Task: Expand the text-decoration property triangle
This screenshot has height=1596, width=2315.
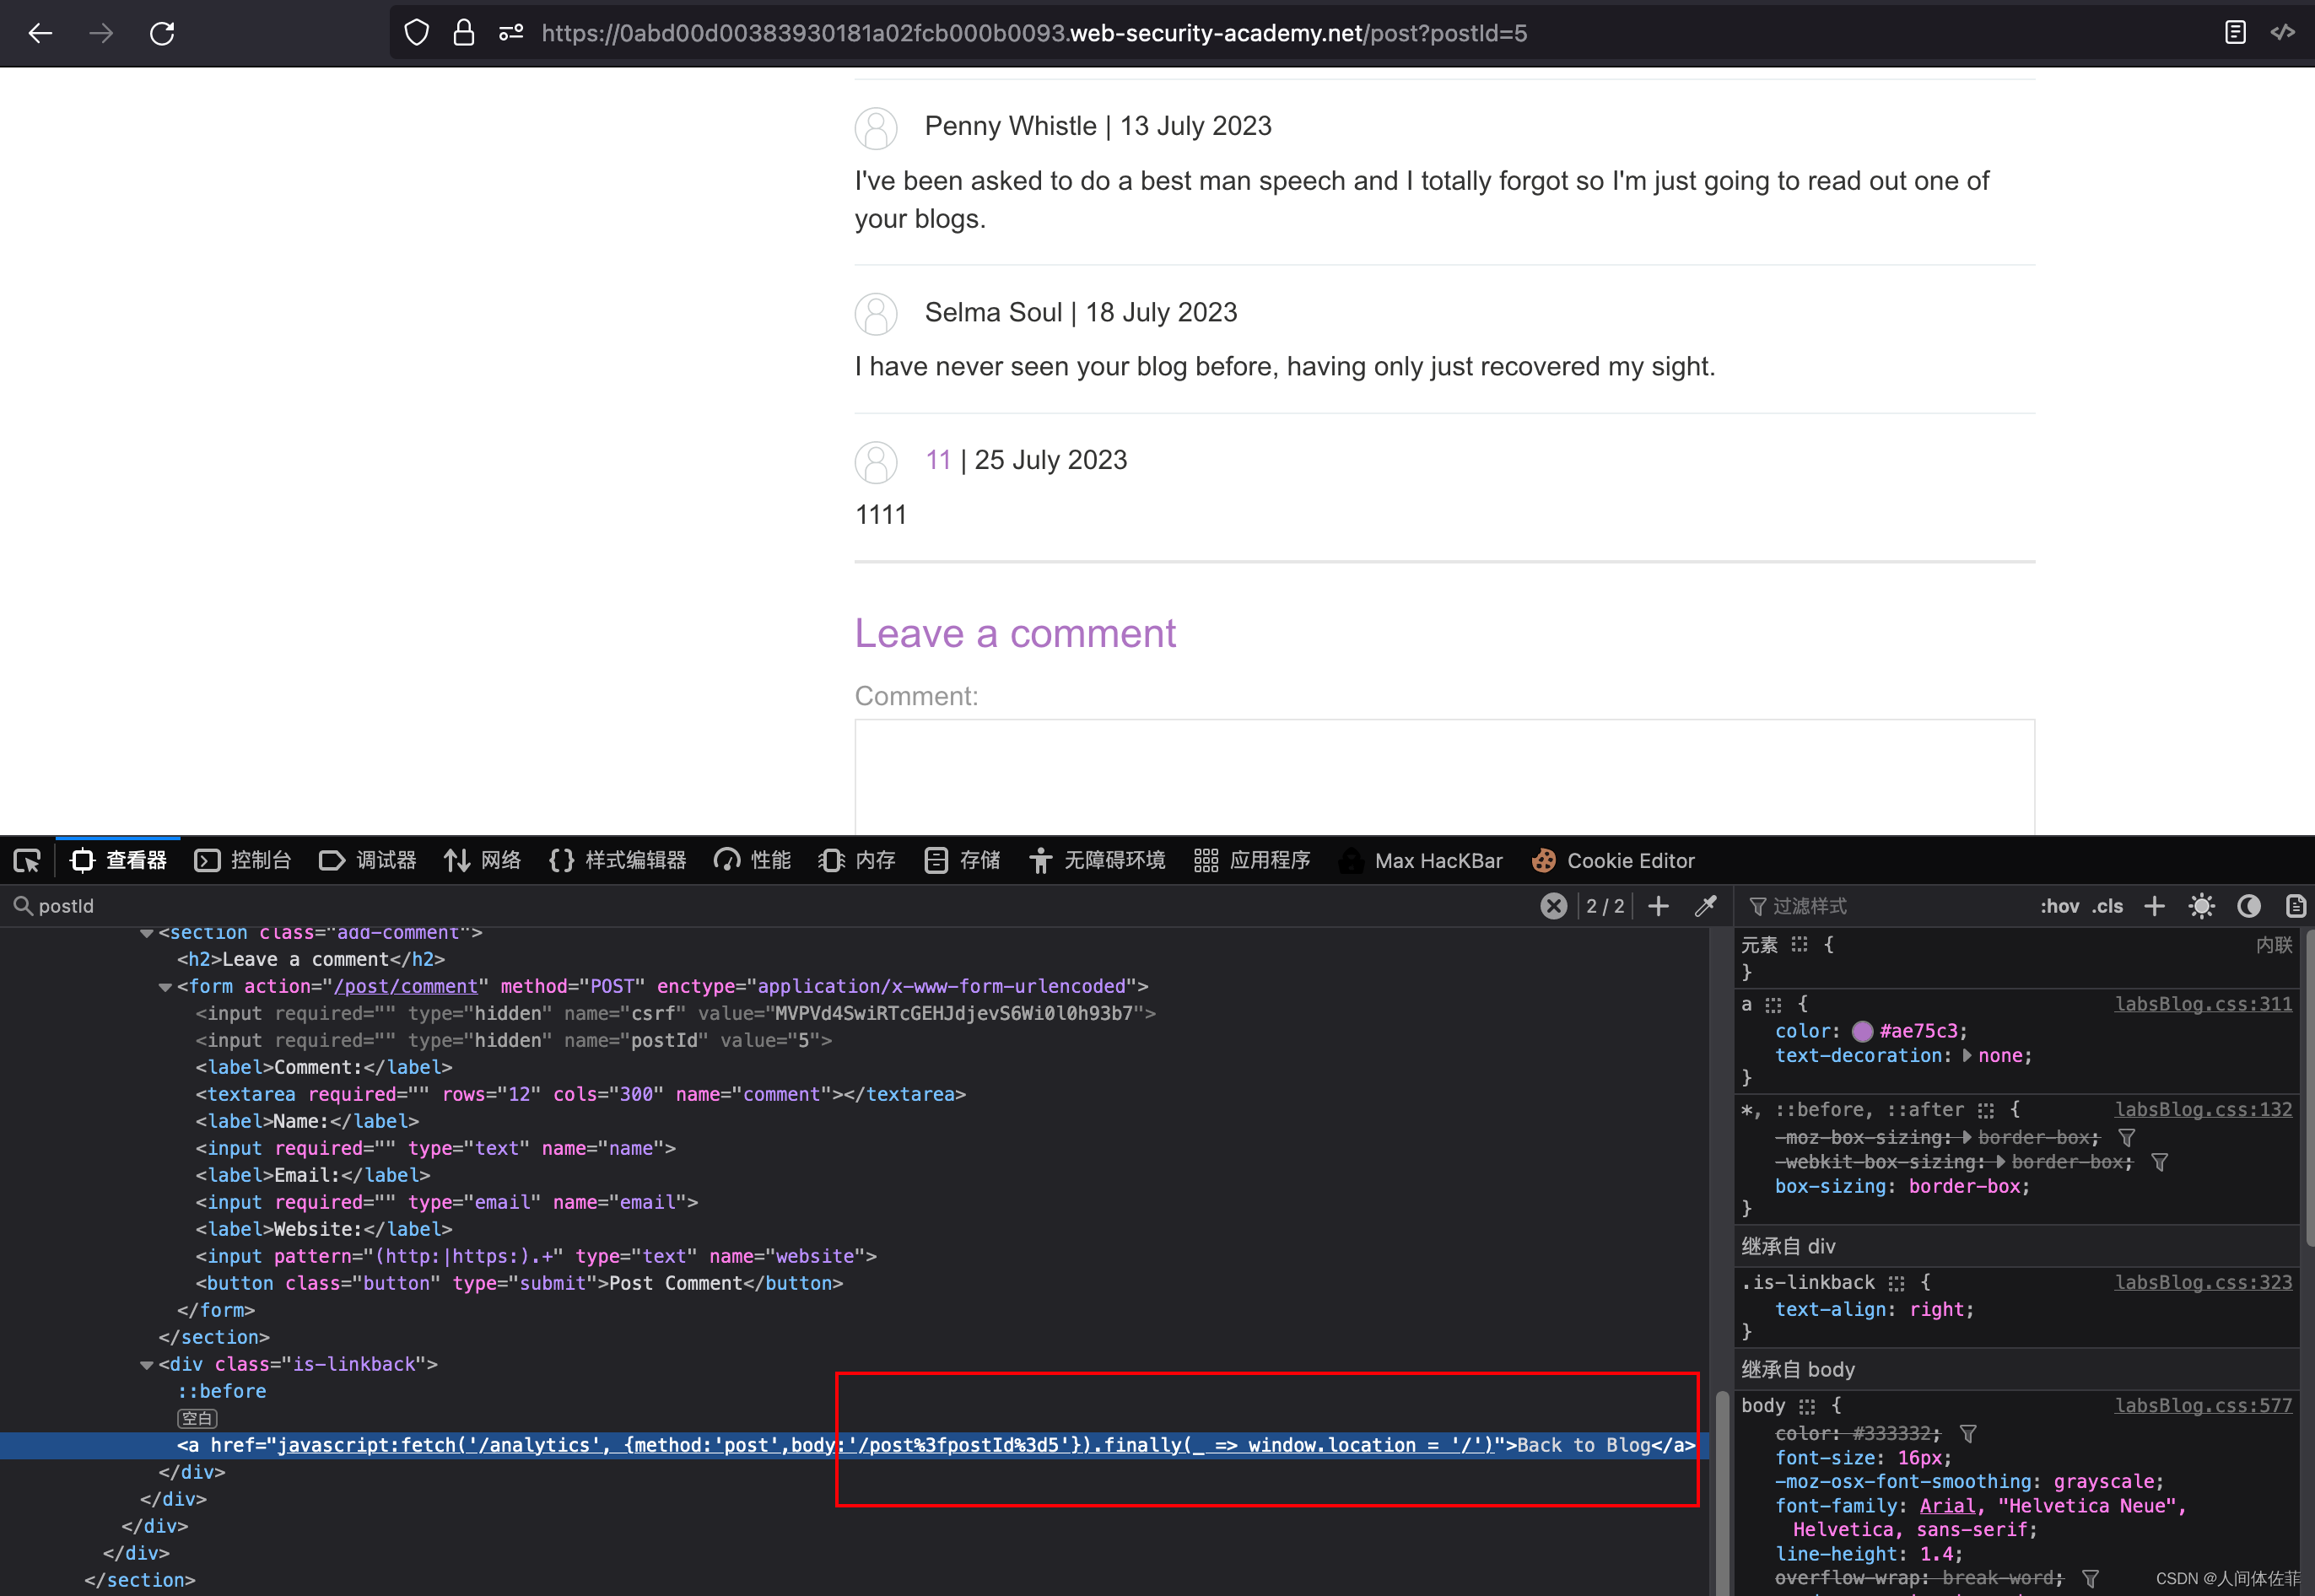Action: 1967,1056
